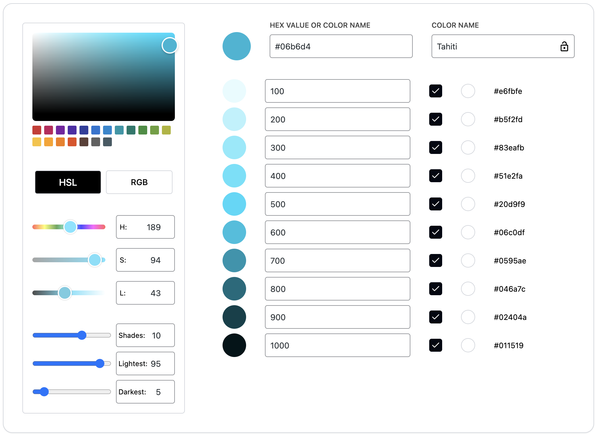Click the saturation slider handle
597x435 pixels.
[94, 260]
